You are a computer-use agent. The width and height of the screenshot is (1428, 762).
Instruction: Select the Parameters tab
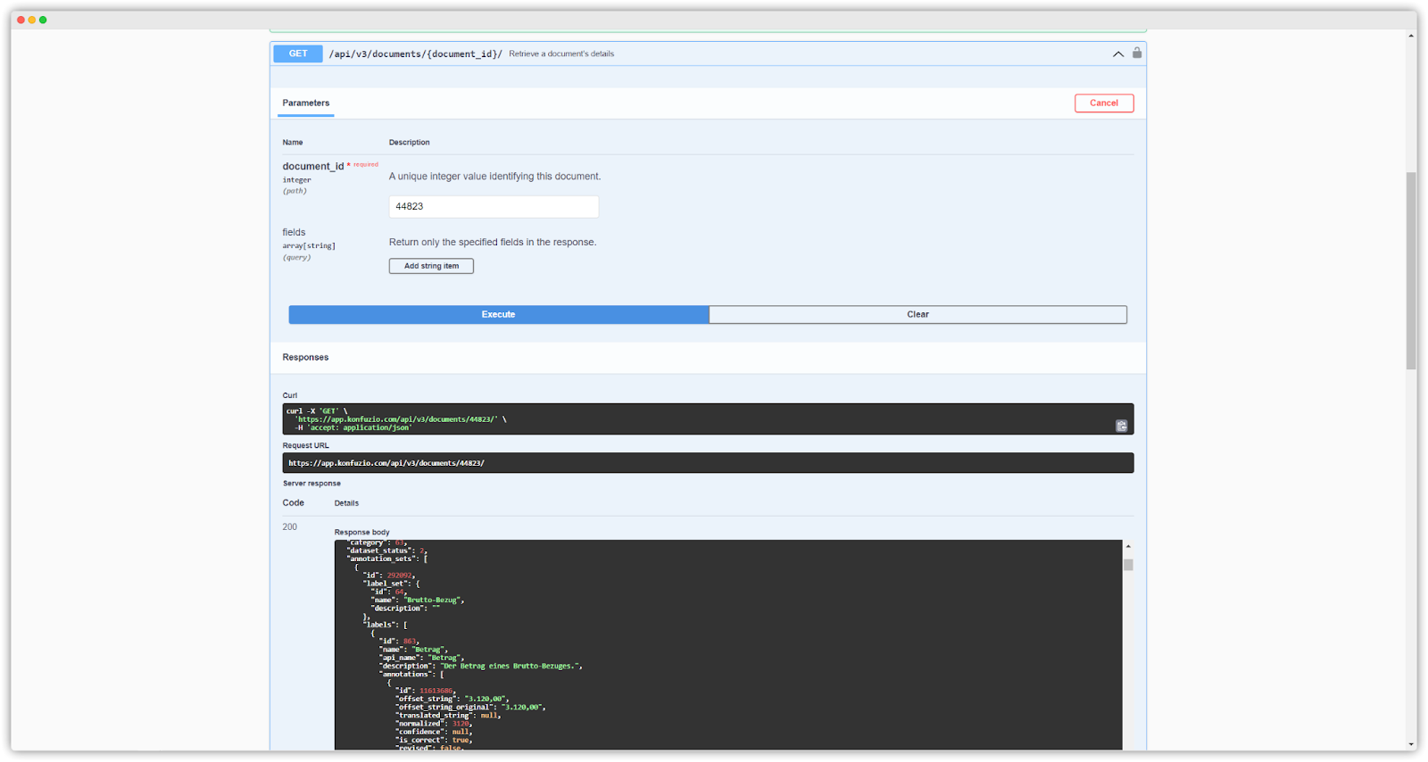pyautogui.click(x=306, y=103)
